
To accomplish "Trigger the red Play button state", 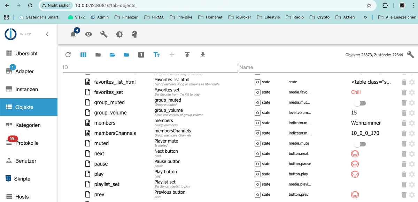I will (355, 174).
